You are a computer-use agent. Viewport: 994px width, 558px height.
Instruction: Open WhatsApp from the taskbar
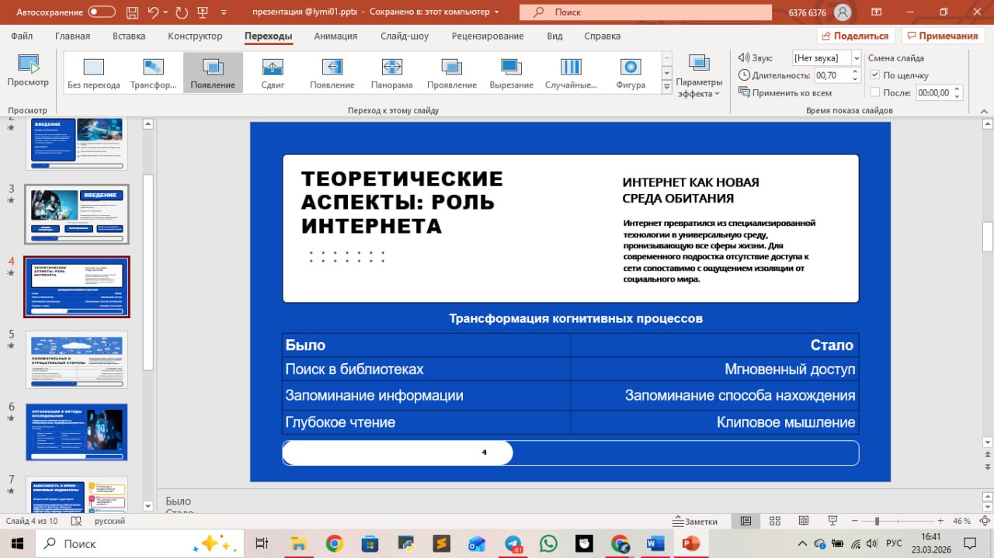[548, 543]
